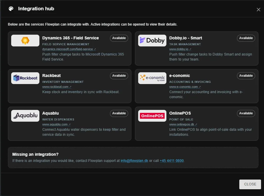Click Rackbeat description about stock and inventory
The width and height of the screenshot is (264, 196).
click(x=81, y=92)
